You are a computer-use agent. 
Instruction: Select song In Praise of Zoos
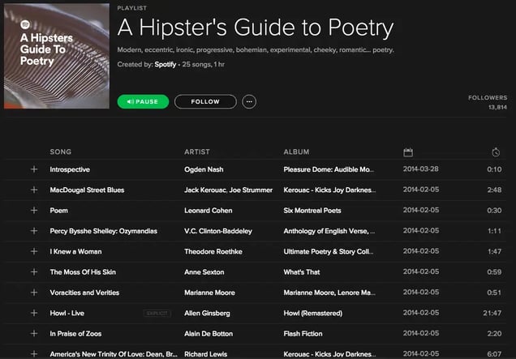75,334
